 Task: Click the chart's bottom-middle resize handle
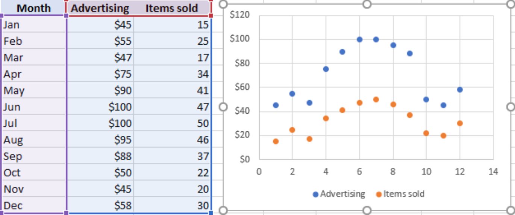pos(367,210)
